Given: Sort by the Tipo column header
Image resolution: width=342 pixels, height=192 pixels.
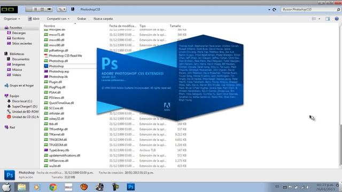Looking at the screenshot, I should 143,26.
